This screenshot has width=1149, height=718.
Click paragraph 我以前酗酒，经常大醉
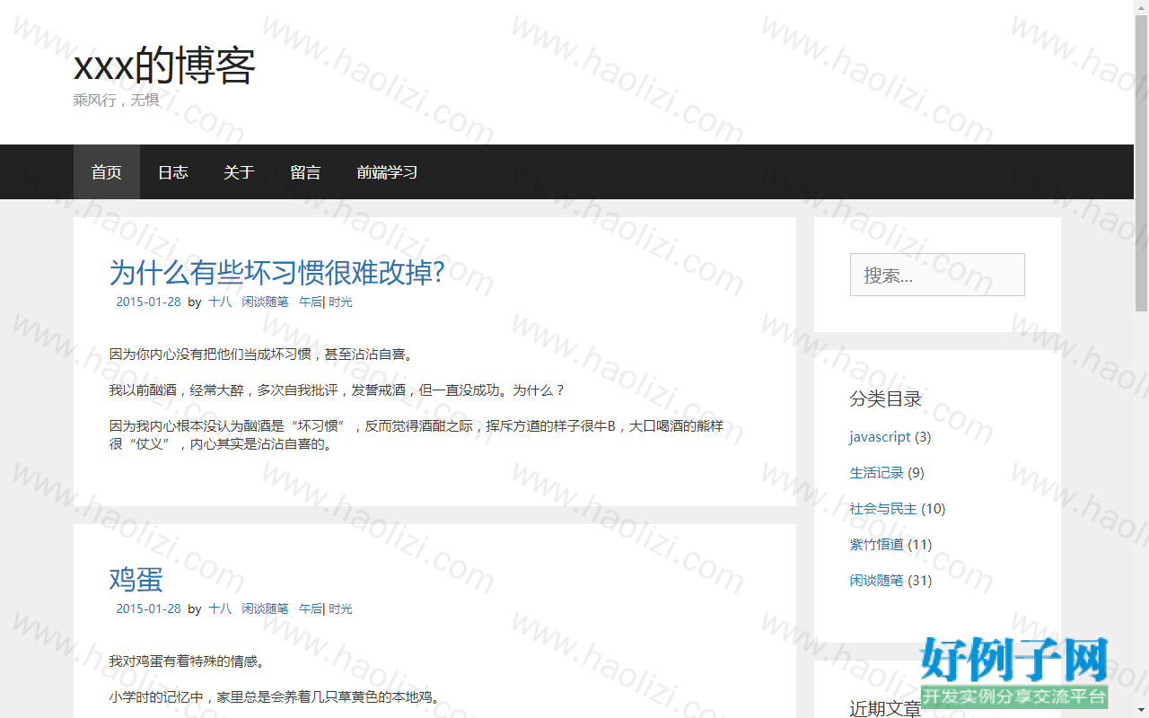click(338, 391)
